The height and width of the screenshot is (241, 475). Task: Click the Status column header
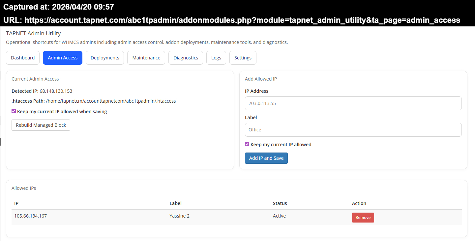click(x=280, y=203)
